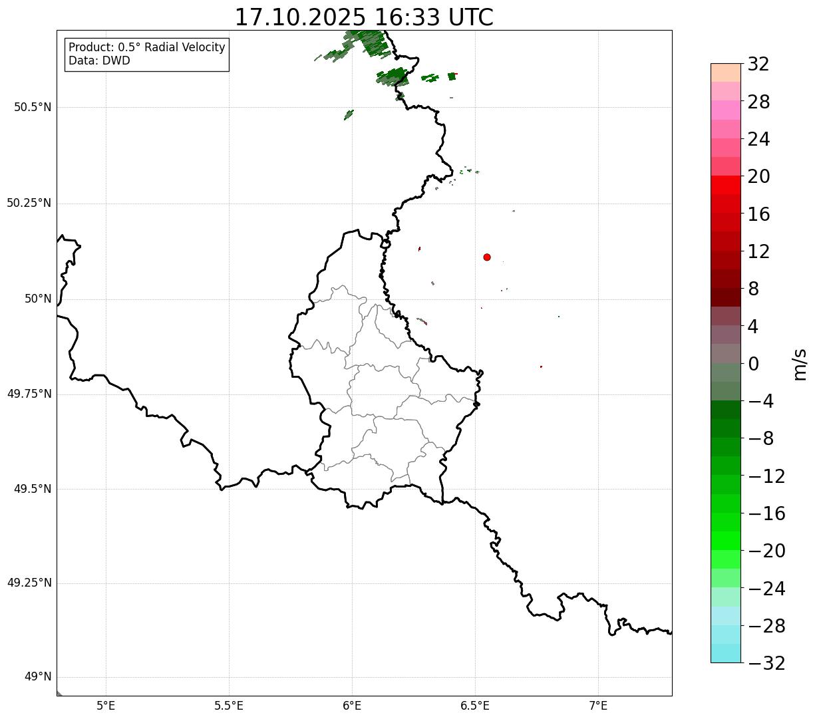Click the "Product: 0.5° Radial Velocity" text
Viewport: 815px width, 719px height.
coord(147,48)
